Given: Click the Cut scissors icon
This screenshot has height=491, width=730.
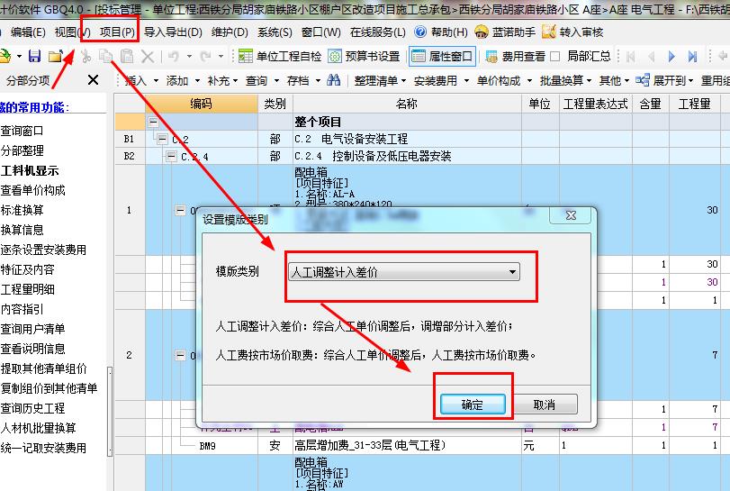Looking at the screenshot, I should 86,57.
